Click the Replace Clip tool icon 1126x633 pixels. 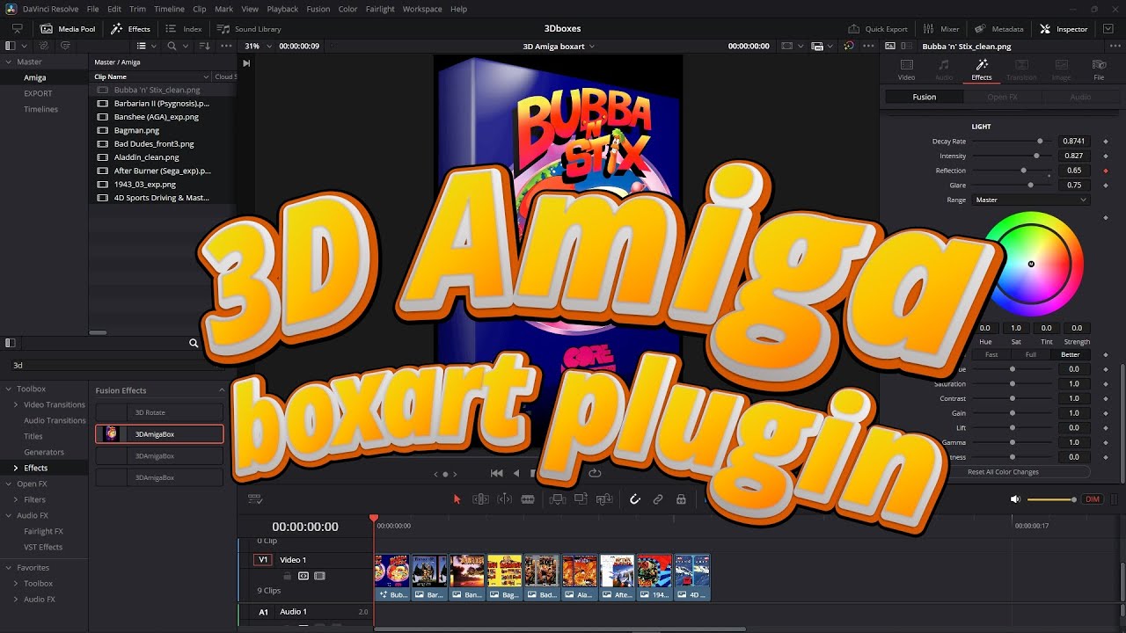point(604,499)
